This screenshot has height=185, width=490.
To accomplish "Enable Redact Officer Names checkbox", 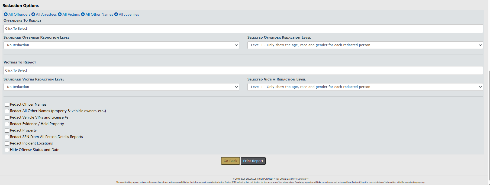I will [x=7, y=105].
